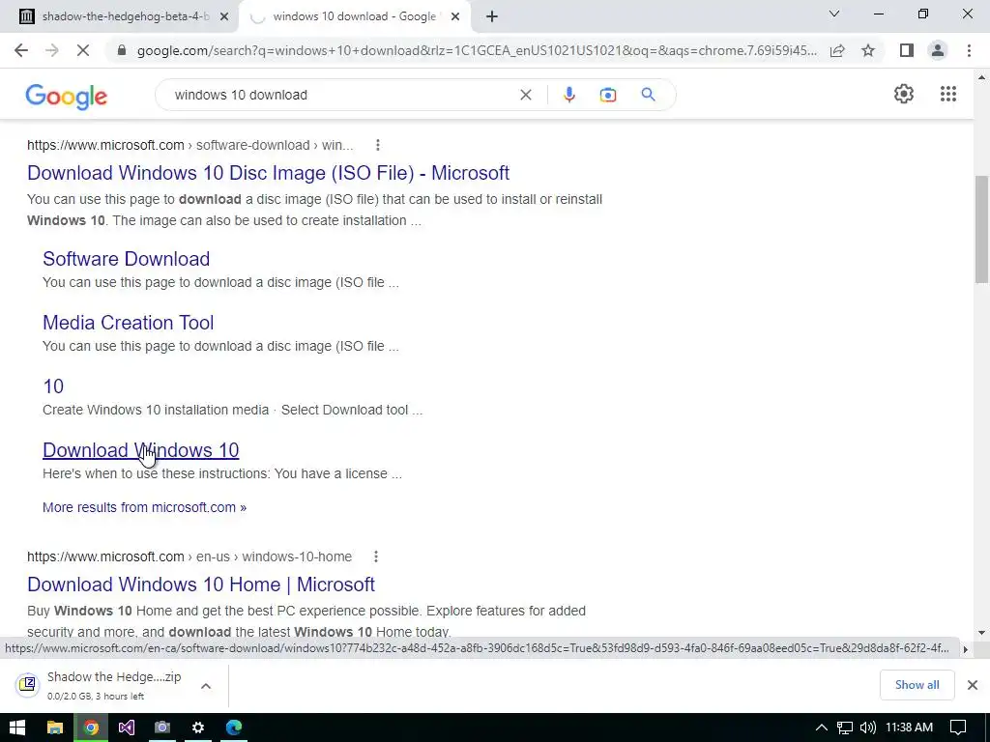The height and width of the screenshot is (742, 990).
Task: Open Download Windows 10 Disc Image result
Action: pos(269,173)
